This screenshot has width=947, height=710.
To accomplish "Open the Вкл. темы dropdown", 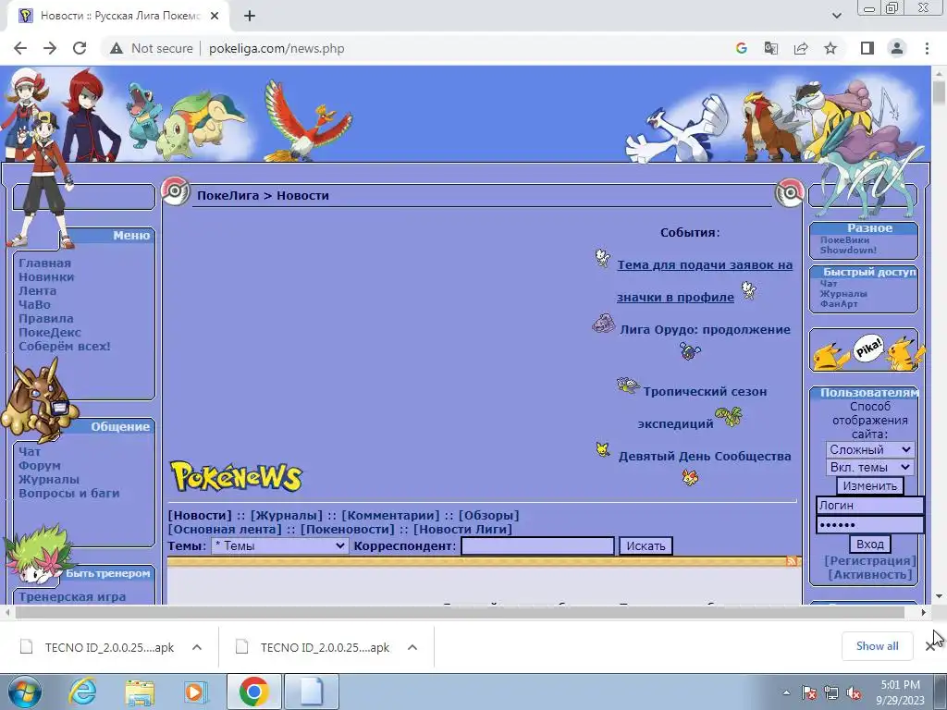I will pos(869,467).
